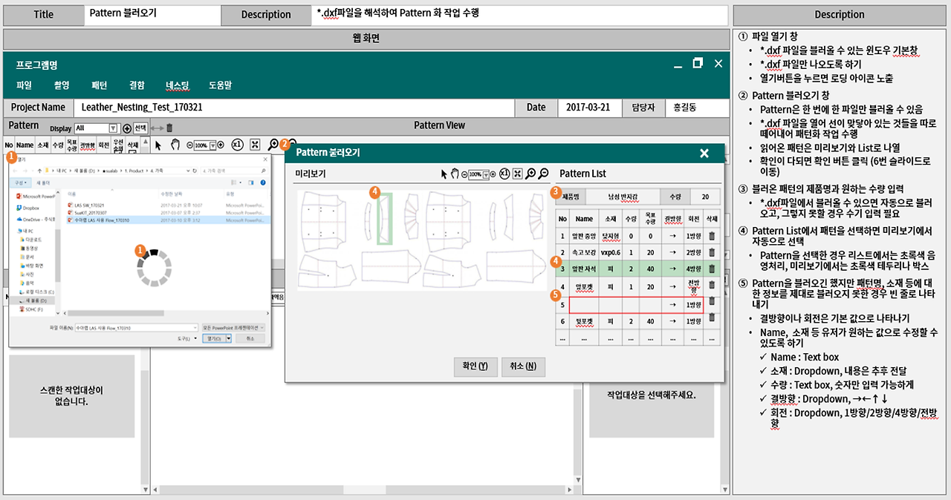Click the double-arrow icon beside Pattern trash
Image resolution: width=951 pixels, height=500 pixels.
(x=157, y=128)
